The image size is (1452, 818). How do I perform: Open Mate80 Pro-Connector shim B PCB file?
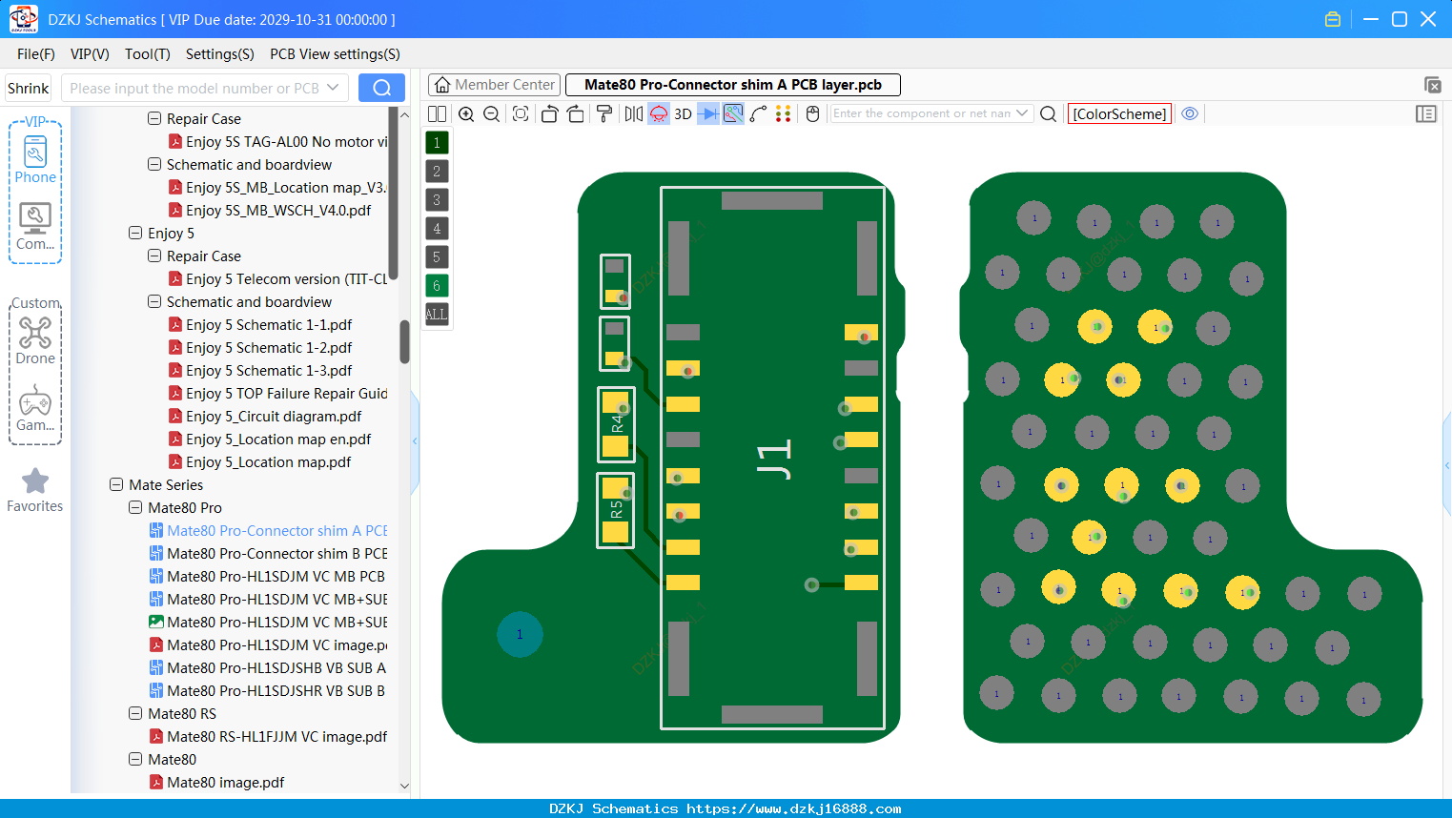(277, 554)
